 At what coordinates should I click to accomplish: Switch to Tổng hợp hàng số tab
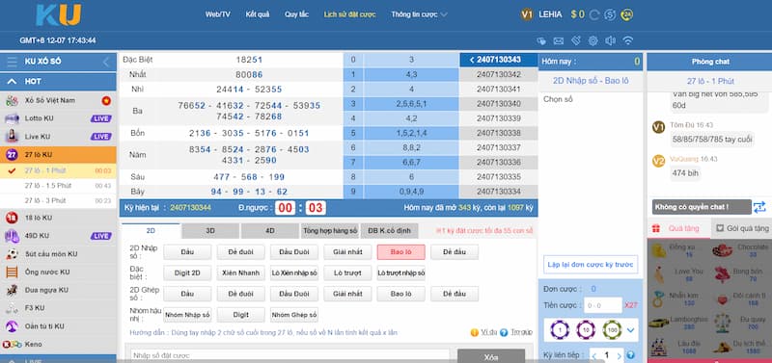pos(330,231)
